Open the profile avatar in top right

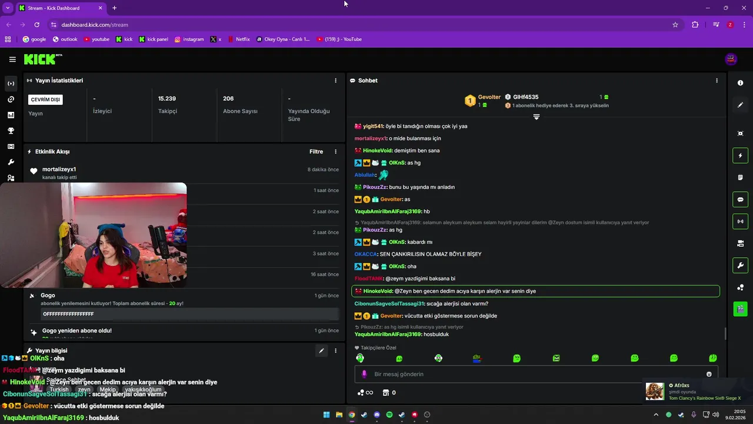(731, 59)
